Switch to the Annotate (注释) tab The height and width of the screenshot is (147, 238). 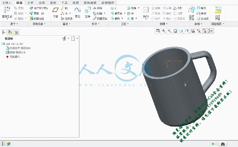coord(42,3)
